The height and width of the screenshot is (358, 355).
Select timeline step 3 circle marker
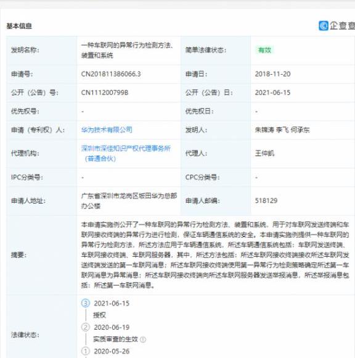[86, 303]
